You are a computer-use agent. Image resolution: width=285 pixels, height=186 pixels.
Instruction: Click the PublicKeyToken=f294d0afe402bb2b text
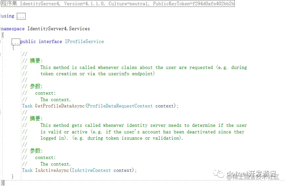[194, 4]
